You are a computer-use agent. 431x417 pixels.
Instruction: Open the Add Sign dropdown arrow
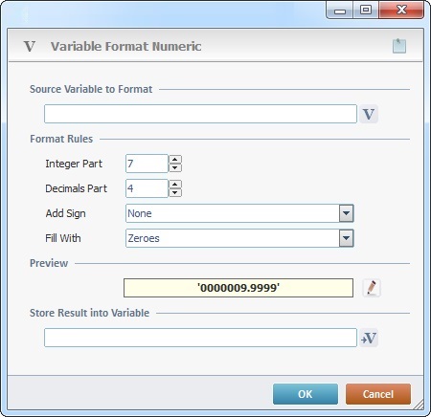(346, 213)
